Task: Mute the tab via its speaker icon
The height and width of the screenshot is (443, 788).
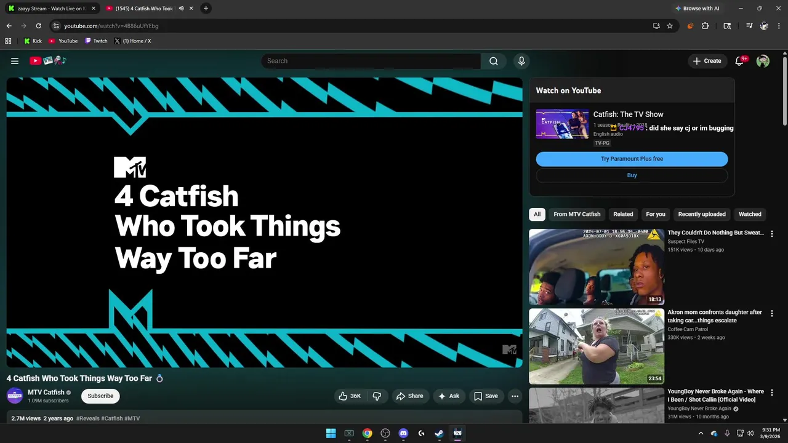Action: click(x=181, y=9)
